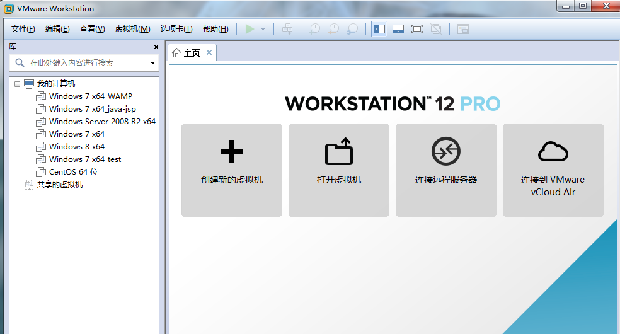Select Windows Server 2008 R2 x64
The width and height of the screenshot is (620, 334).
click(102, 122)
